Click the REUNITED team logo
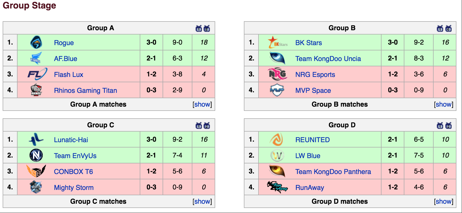462x213 pixels. pyautogui.click(x=277, y=140)
